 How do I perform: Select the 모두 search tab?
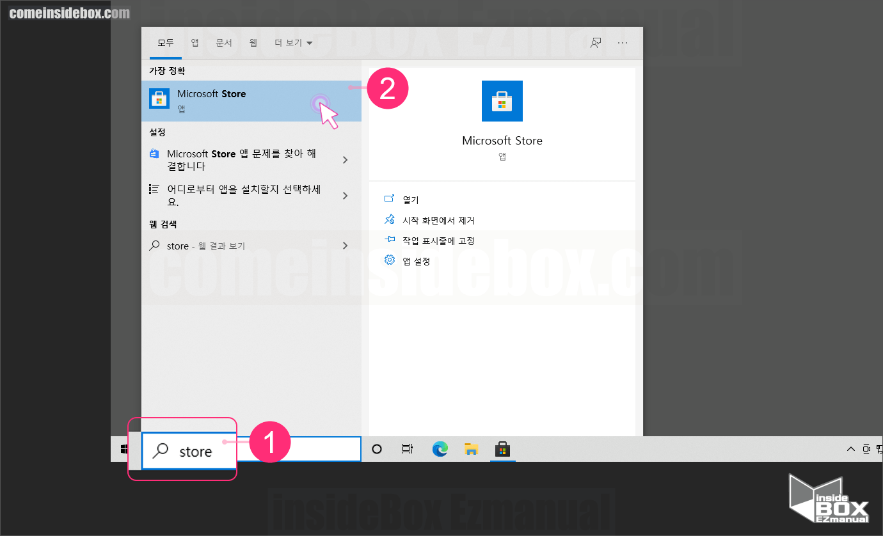click(x=166, y=43)
